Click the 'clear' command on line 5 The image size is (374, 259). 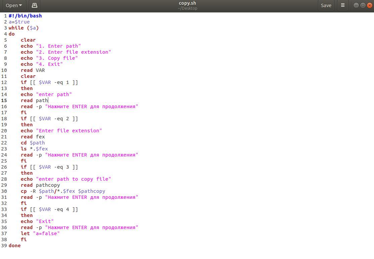pos(28,40)
